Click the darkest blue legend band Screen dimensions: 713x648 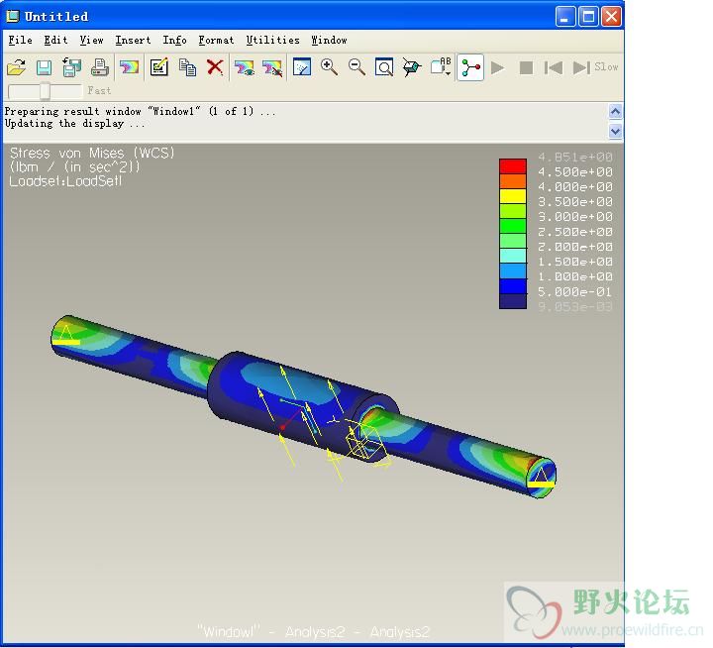[513, 301]
